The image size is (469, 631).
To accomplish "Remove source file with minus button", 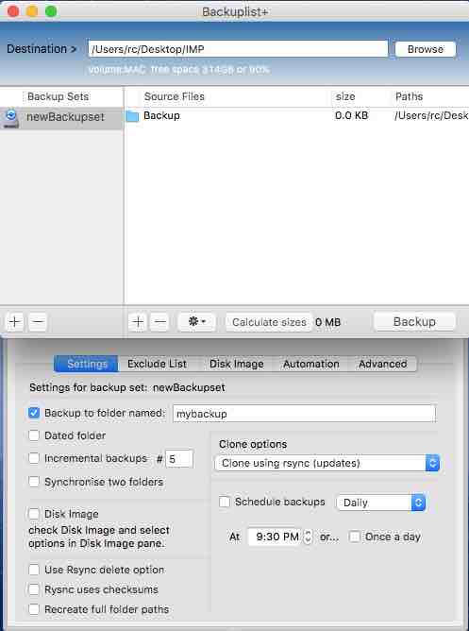I will click(x=159, y=322).
